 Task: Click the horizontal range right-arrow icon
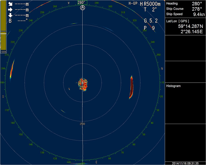pyautogui.click(x=11, y=10)
